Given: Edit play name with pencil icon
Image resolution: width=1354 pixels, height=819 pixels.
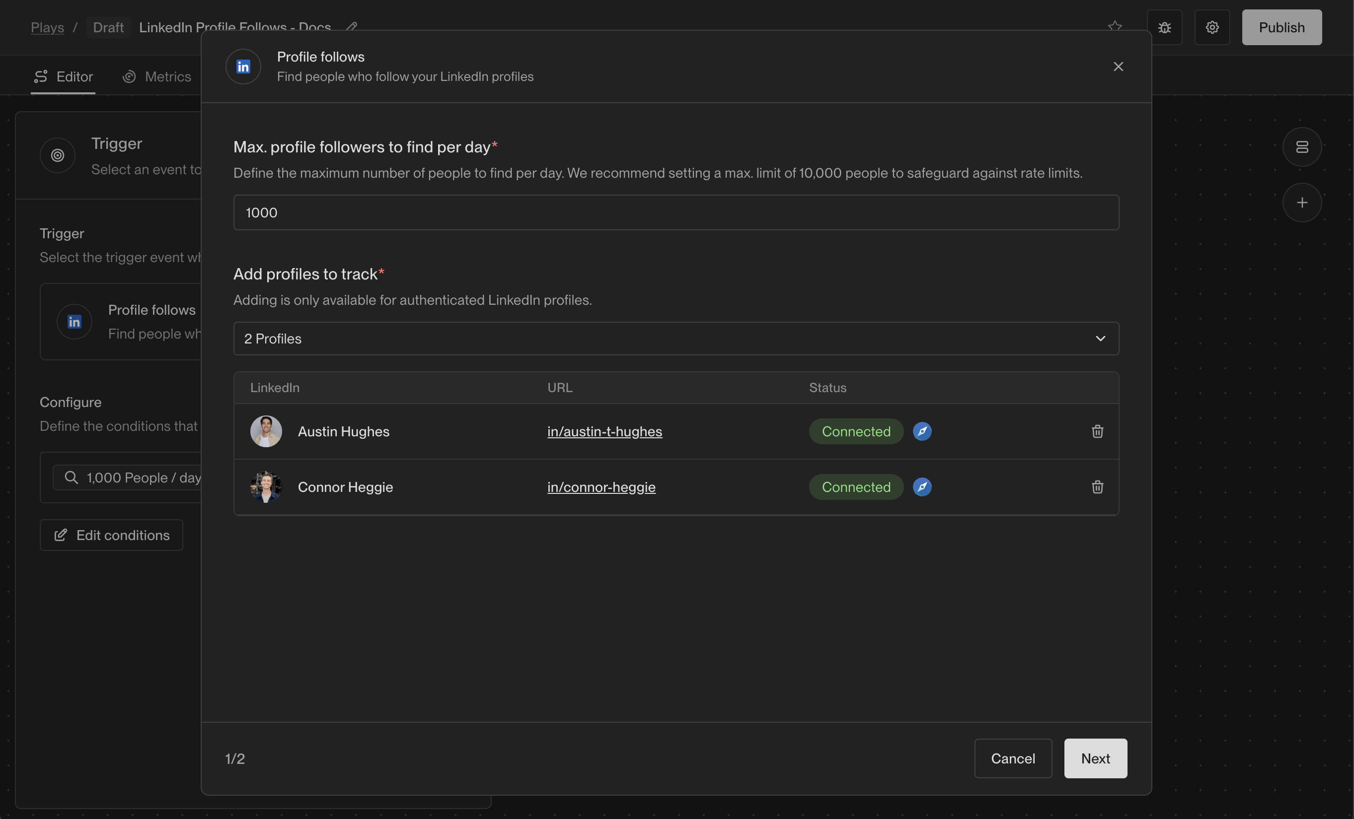Looking at the screenshot, I should click(x=352, y=26).
